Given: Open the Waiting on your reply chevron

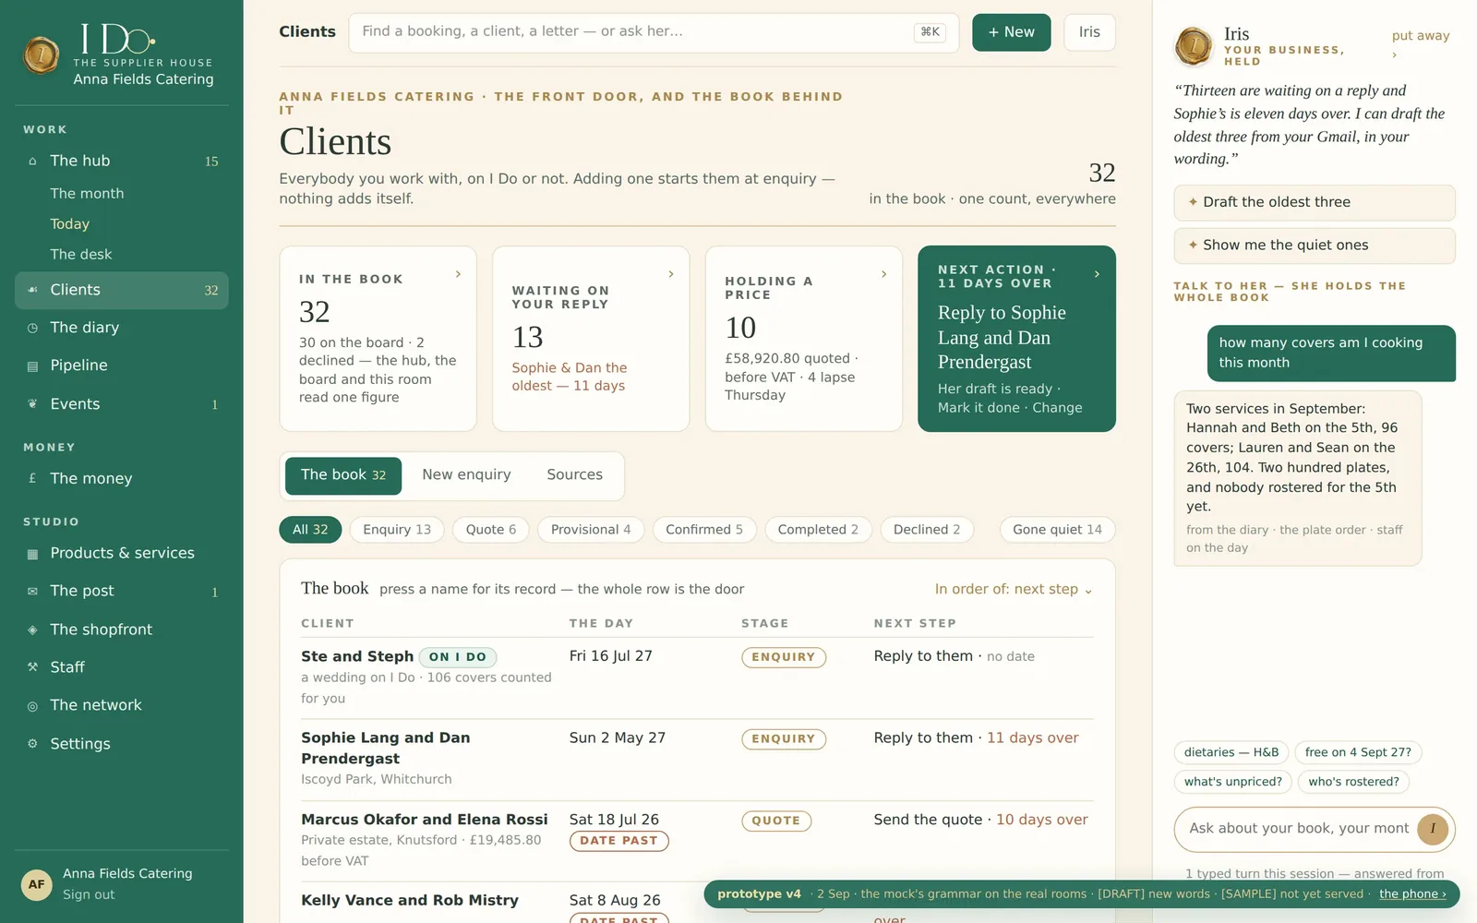Looking at the screenshot, I should pos(671,274).
